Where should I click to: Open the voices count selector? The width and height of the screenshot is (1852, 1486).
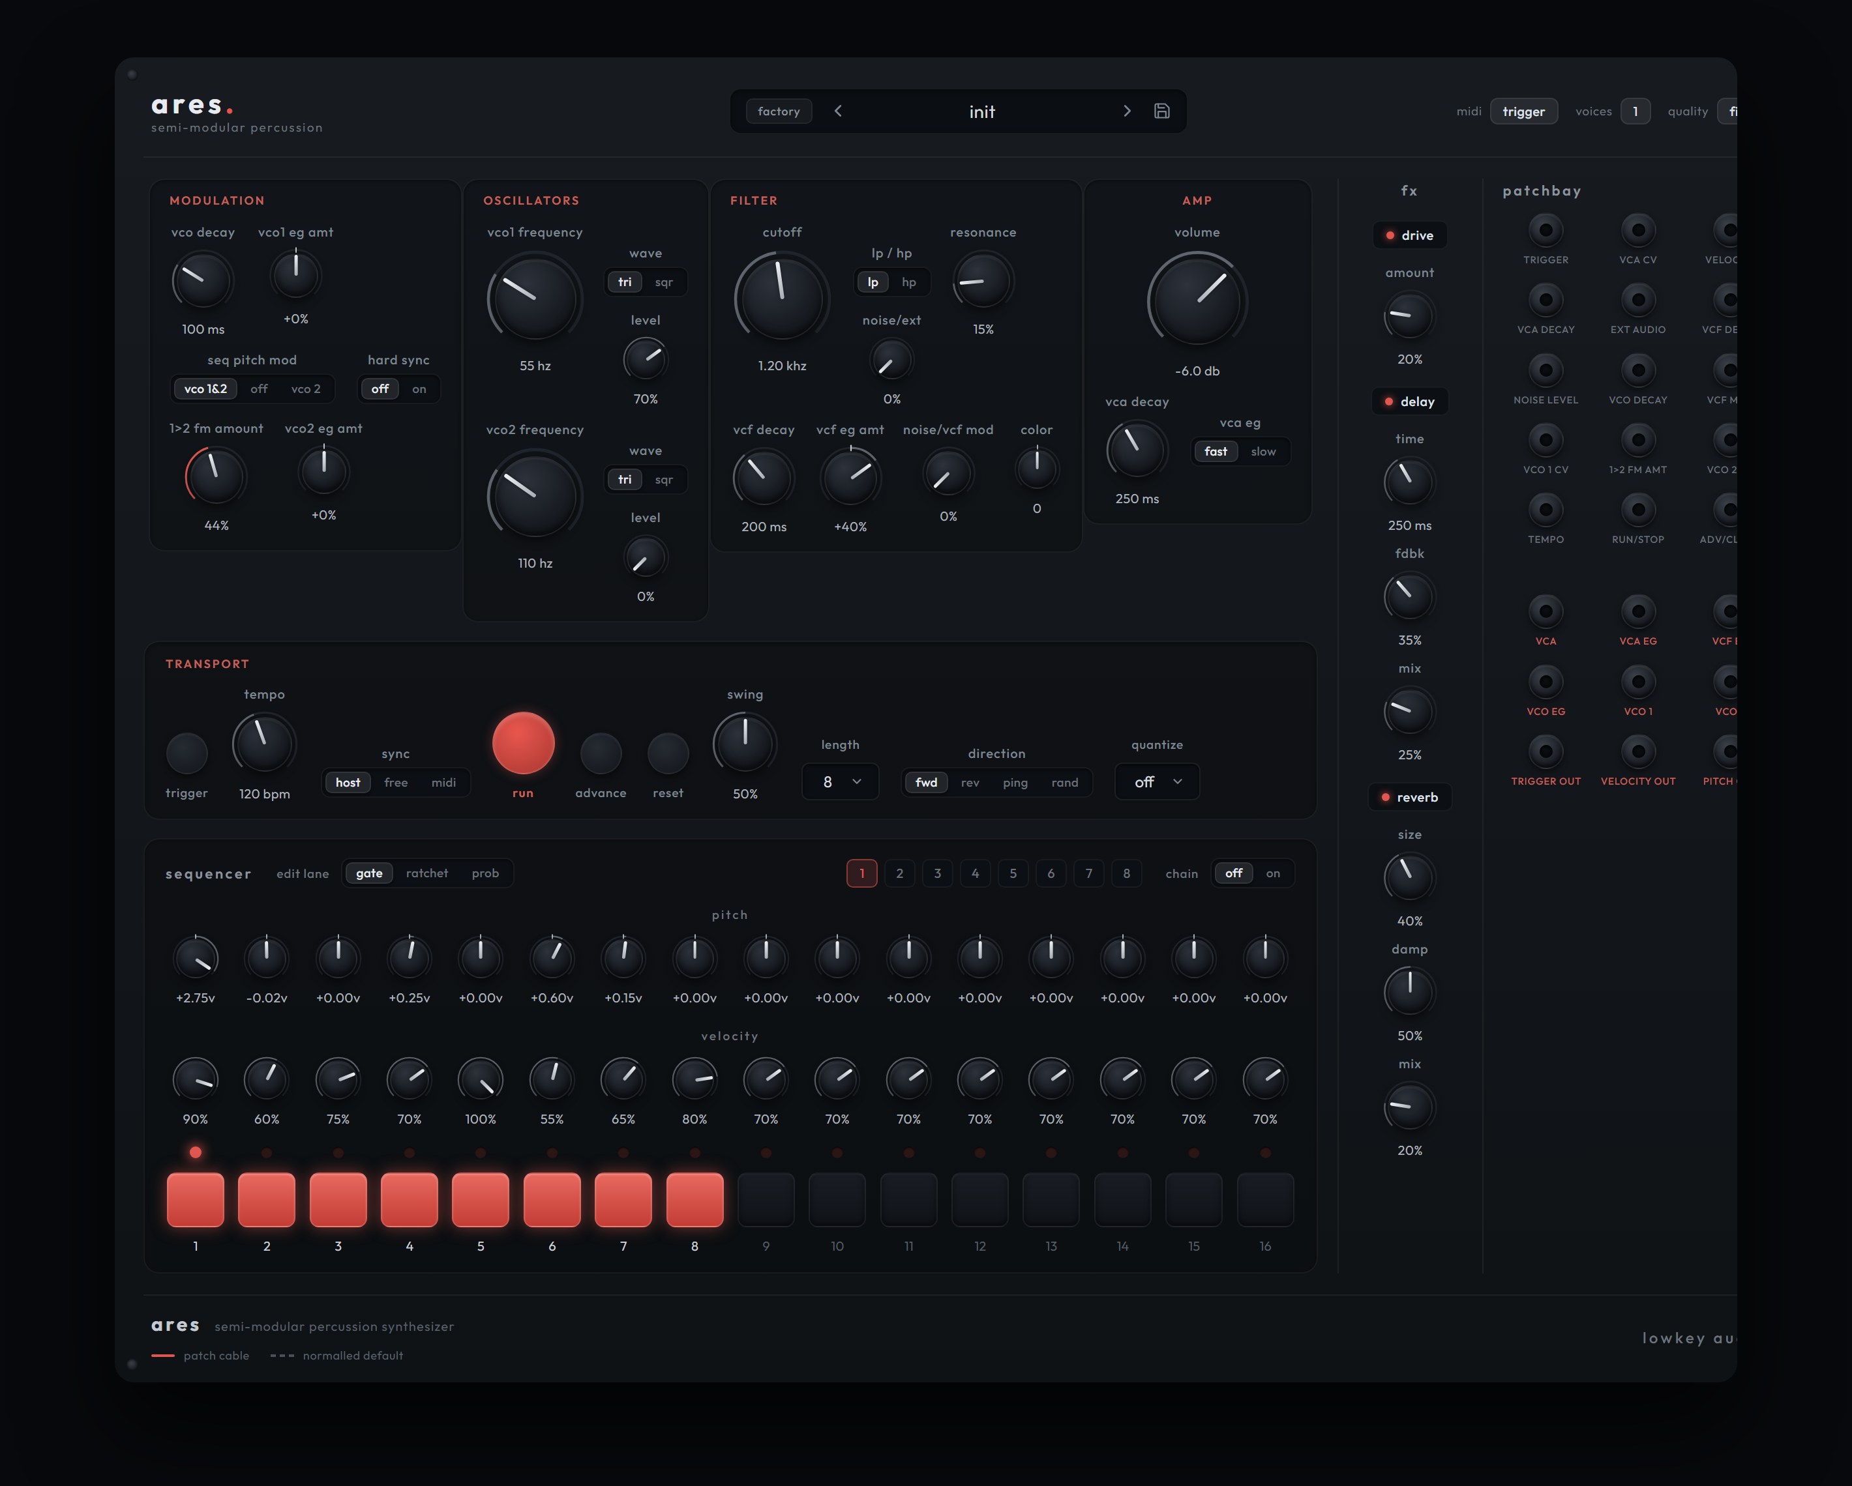tap(1635, 111)
